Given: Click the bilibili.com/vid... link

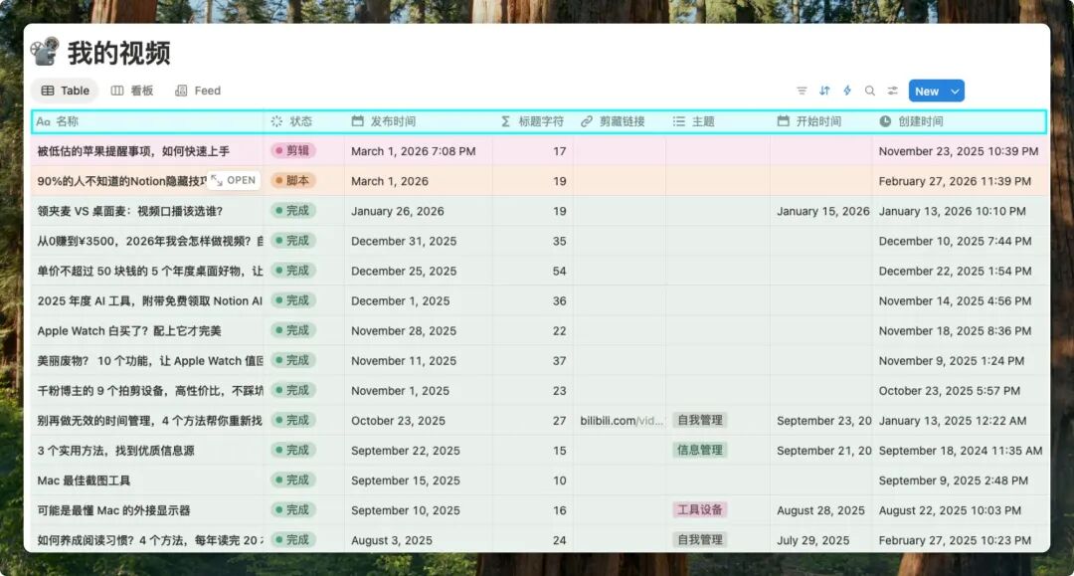Looking at the screenshot, I should [622, 421].
